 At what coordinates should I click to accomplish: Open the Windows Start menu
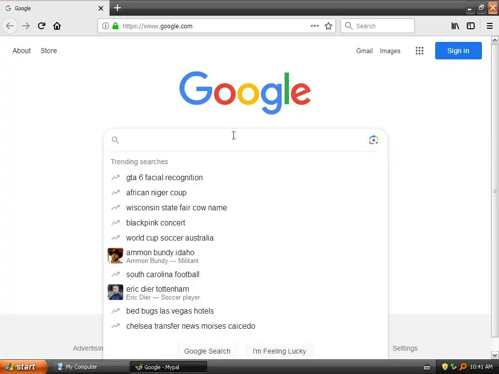(x=23, y=367)
